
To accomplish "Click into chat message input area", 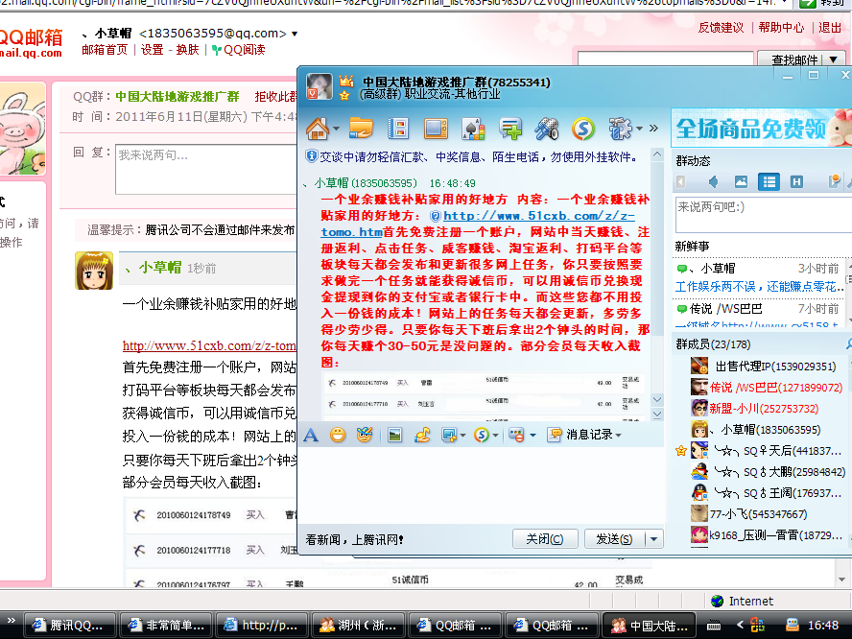I will [481, 485].
